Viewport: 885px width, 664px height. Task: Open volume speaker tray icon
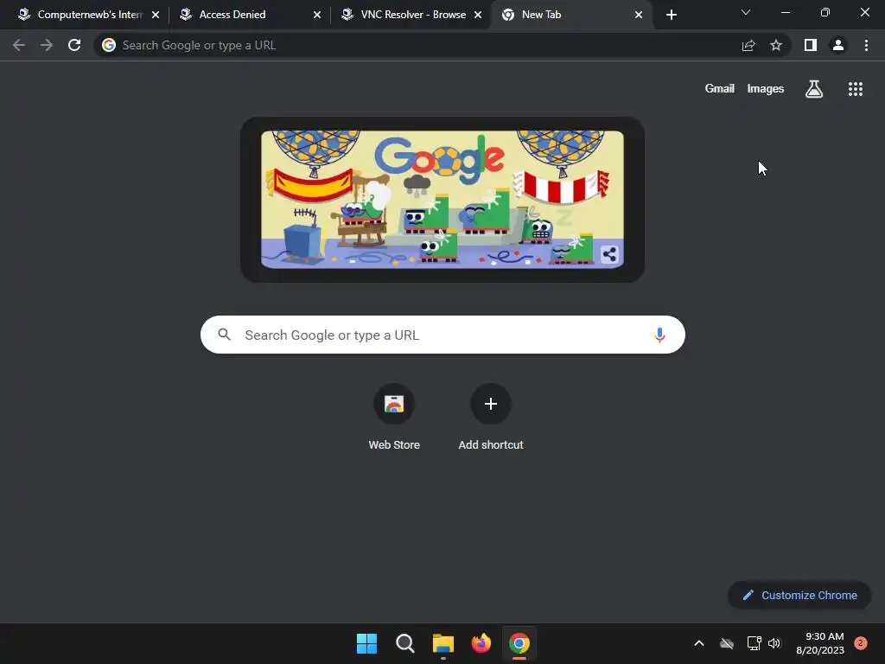pos(774,643)
